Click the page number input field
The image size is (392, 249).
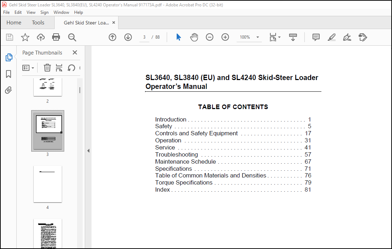coord(144,37)
